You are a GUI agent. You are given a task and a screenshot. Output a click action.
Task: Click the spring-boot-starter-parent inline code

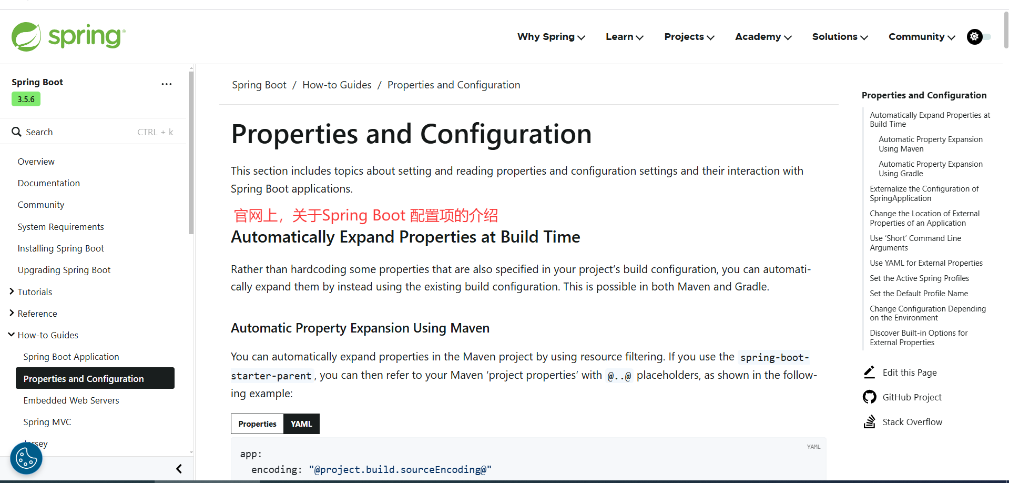click(774, 358)
